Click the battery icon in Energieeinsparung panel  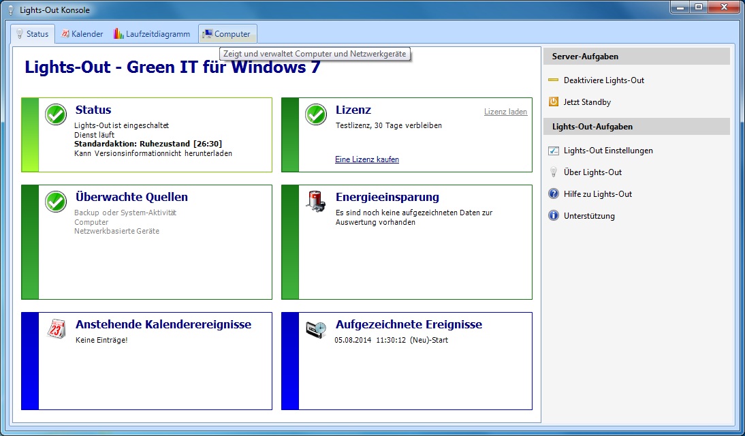[x=316, y=202]
